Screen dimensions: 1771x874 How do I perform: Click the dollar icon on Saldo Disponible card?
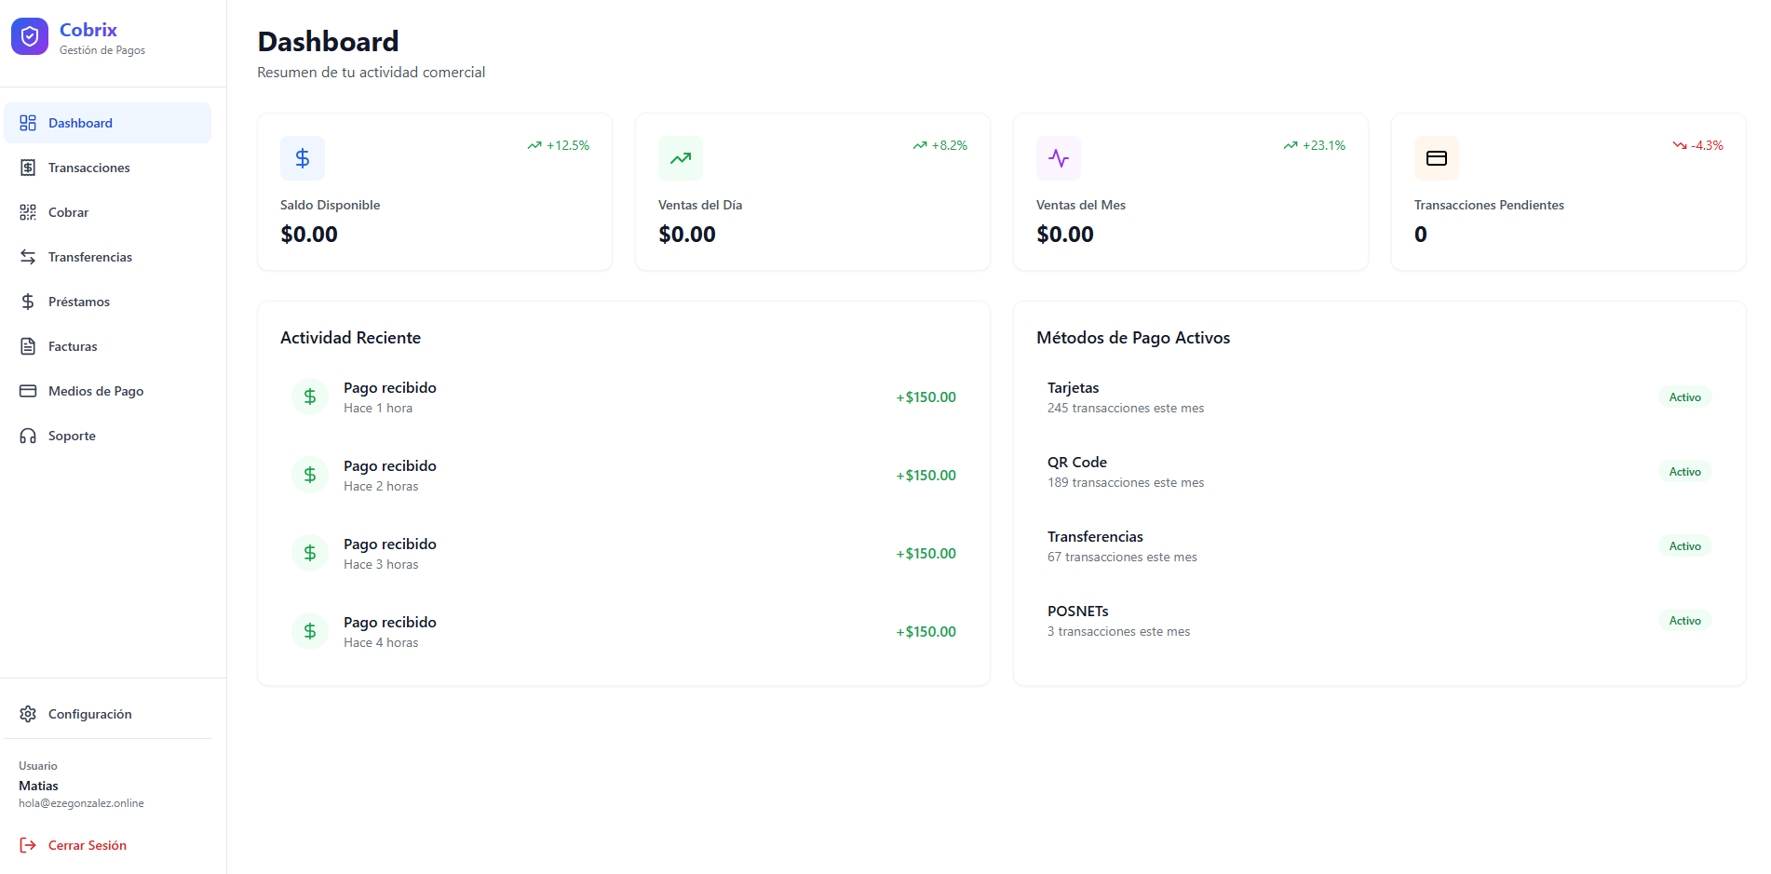pyautogui.click(x=303, y=158)
